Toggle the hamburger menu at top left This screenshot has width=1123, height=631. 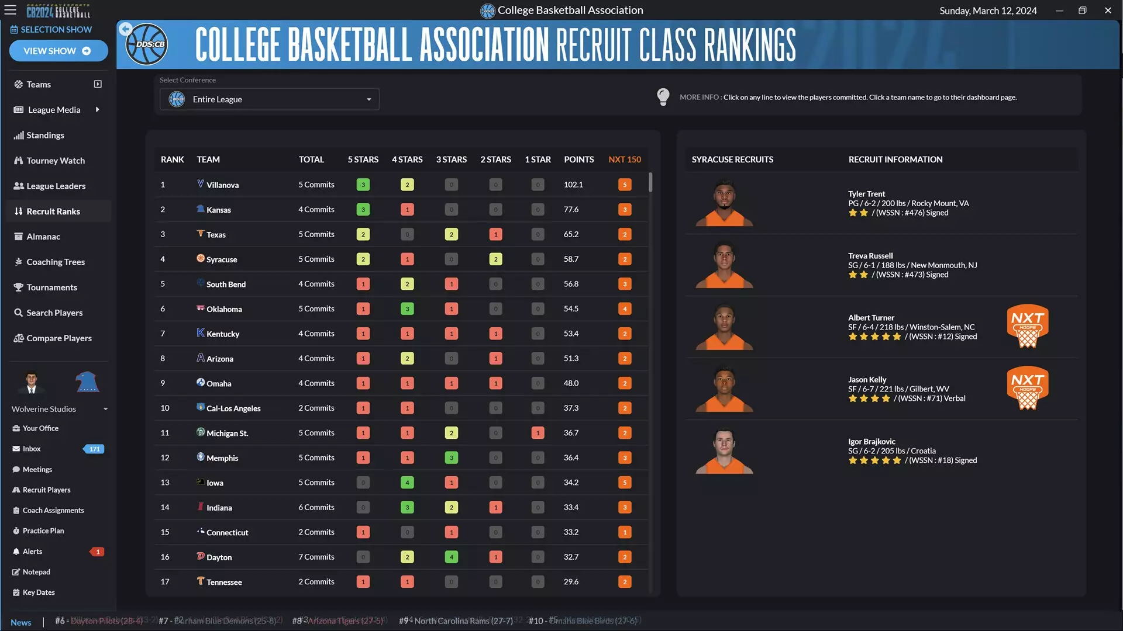click(10, 10)
